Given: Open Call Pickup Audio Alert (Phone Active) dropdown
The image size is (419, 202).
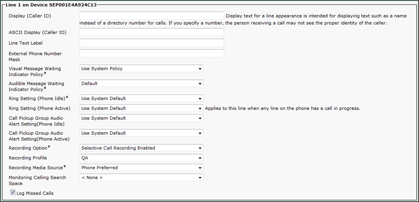Looking at the screenshot, I should coord(141,133).
